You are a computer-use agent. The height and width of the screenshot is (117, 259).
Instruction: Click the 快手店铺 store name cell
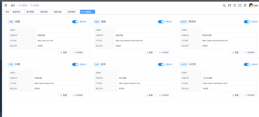144,78
